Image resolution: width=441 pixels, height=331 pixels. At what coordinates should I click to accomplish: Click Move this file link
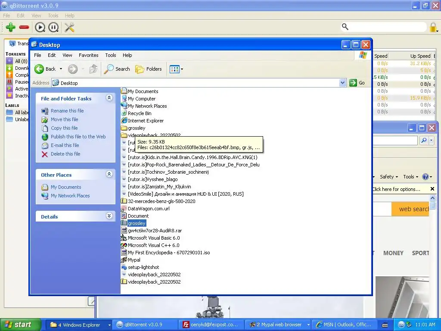(65, 119)
